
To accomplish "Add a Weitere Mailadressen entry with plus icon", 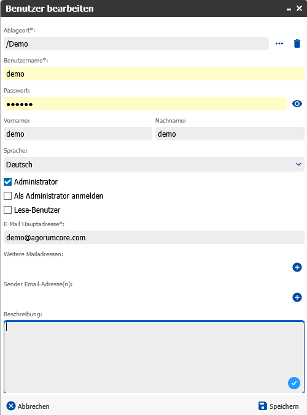I will click(297, 267).
